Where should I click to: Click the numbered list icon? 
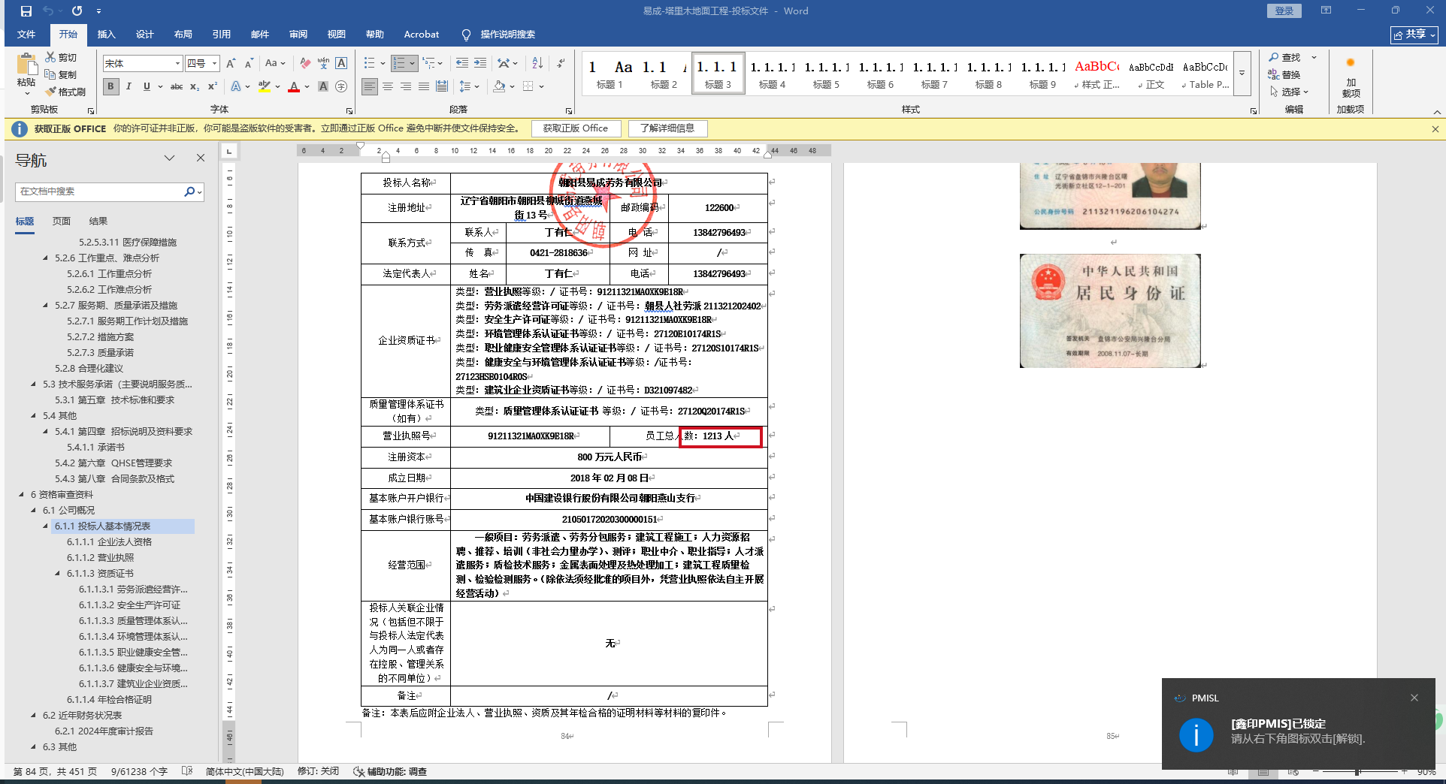399,63
